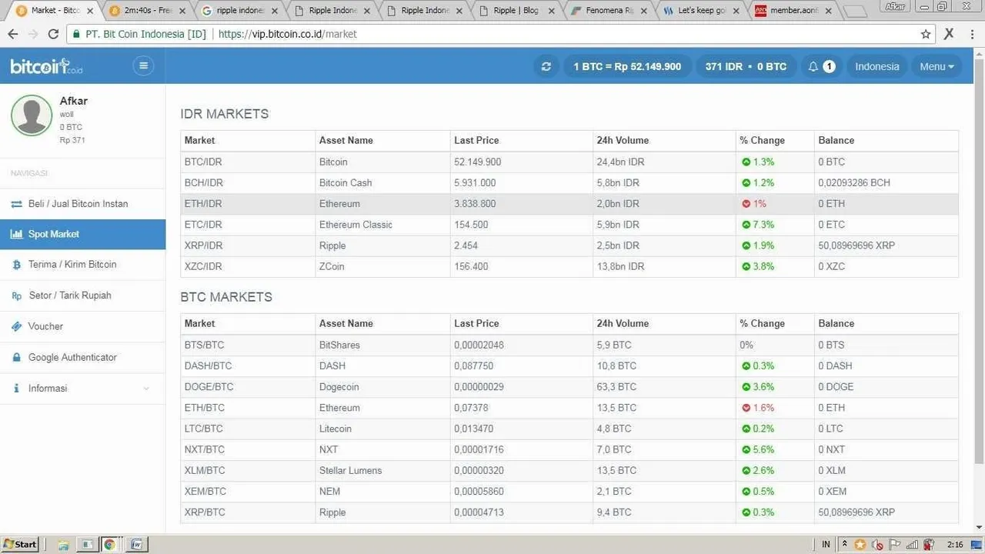
Task: Click the red down arrow for ETH/BTC change
Action: [x=746, y=408]
